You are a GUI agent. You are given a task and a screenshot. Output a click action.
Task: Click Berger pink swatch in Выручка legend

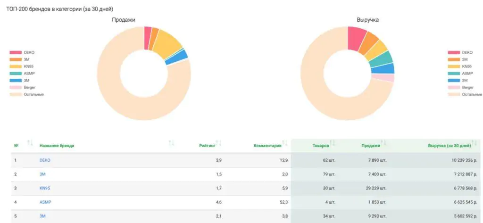pyautogui.click(x=454, y=88)
